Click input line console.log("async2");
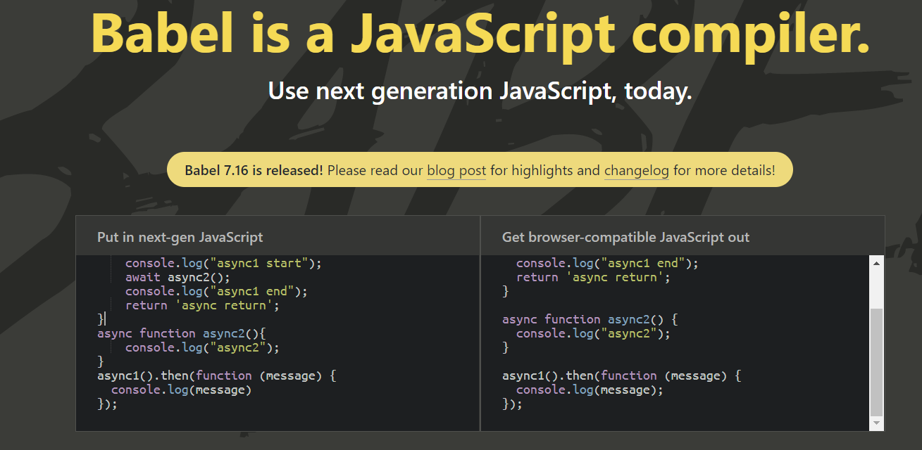Viewport: 922px width, 450px height. (x=202, y=347)
